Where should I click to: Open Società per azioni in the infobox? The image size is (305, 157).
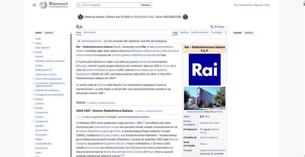click(209, 123)
